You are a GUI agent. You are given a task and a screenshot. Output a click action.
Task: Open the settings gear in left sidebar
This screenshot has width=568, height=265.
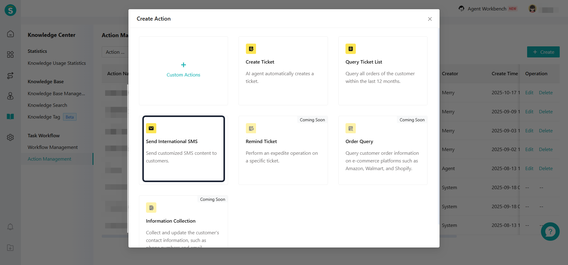[10, 137]
